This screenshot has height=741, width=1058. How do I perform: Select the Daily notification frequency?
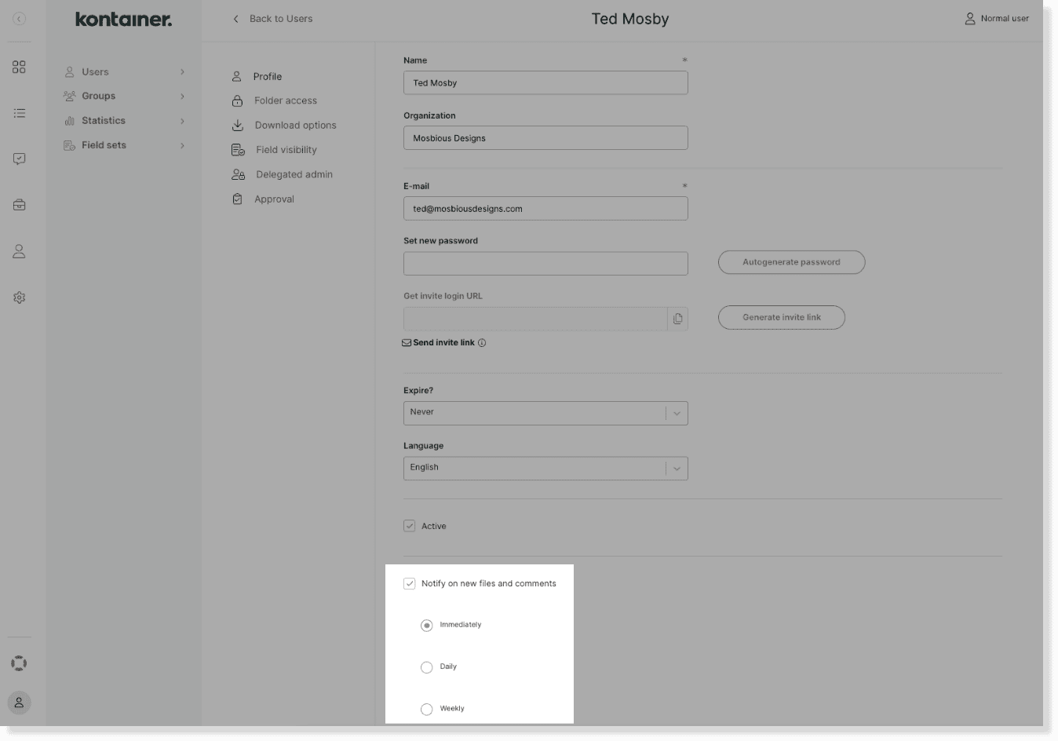coord(427,666)
